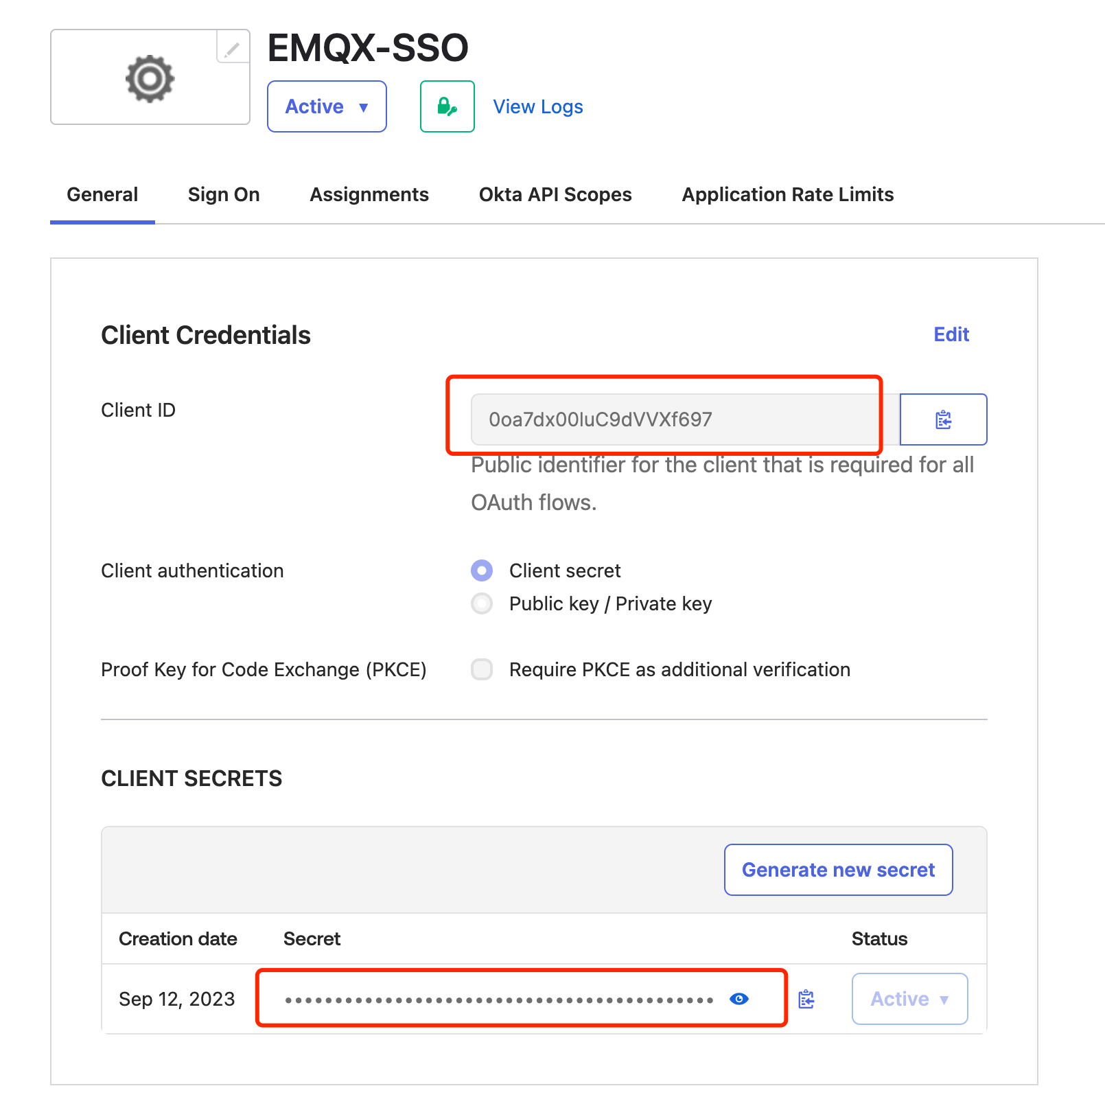Viewport: 1105px width, 1108px height.
Task: Open the application Active status dropdown
Action: 327,106
